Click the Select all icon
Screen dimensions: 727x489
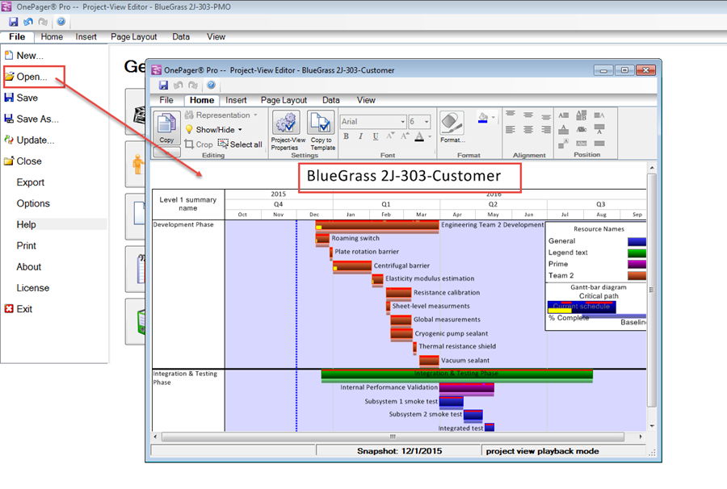[224, 143]
